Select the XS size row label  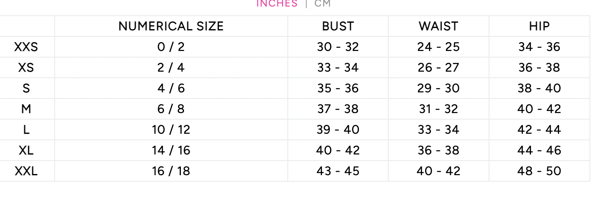tap(26, 67)
